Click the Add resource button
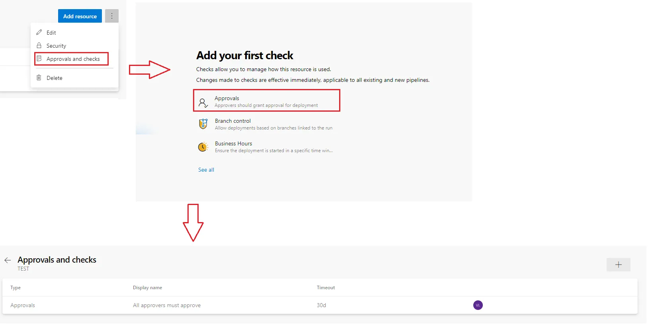Viewport: 648px width, 325px height. click(80, 16)
